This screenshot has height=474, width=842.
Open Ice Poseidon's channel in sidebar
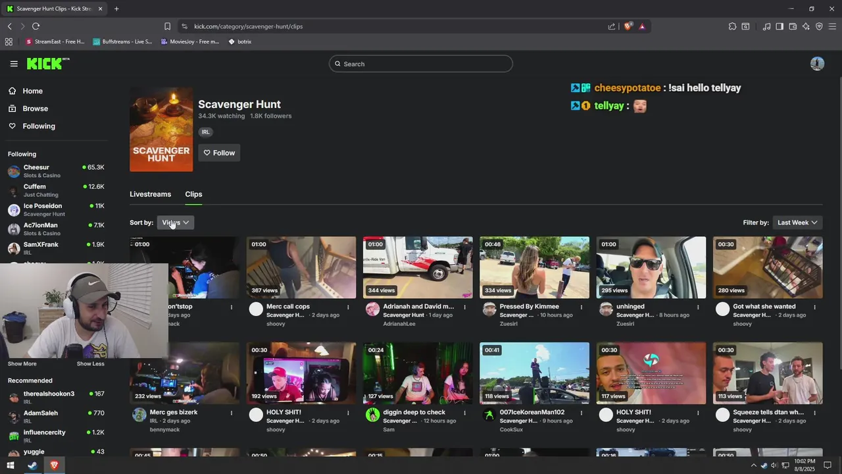click(x=56, y=209)
